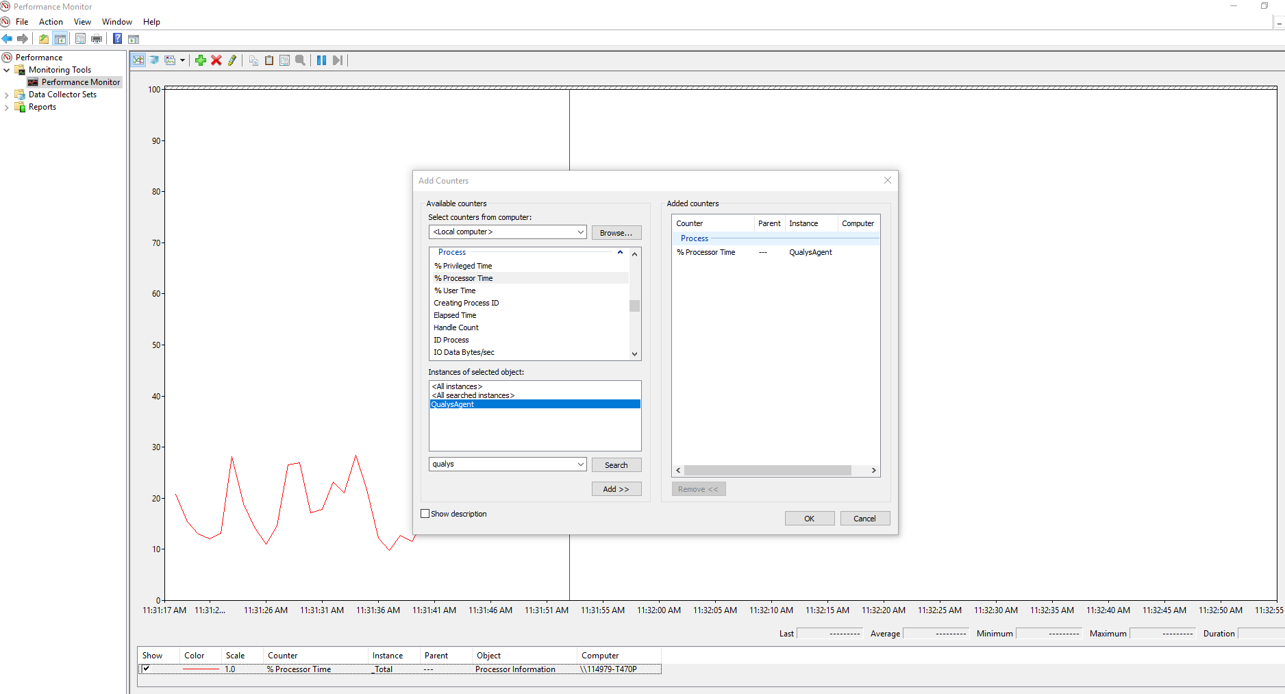Click OK in Add Counters dialog
This screenshot has height=694, width=1285.
tap(809, 519)
